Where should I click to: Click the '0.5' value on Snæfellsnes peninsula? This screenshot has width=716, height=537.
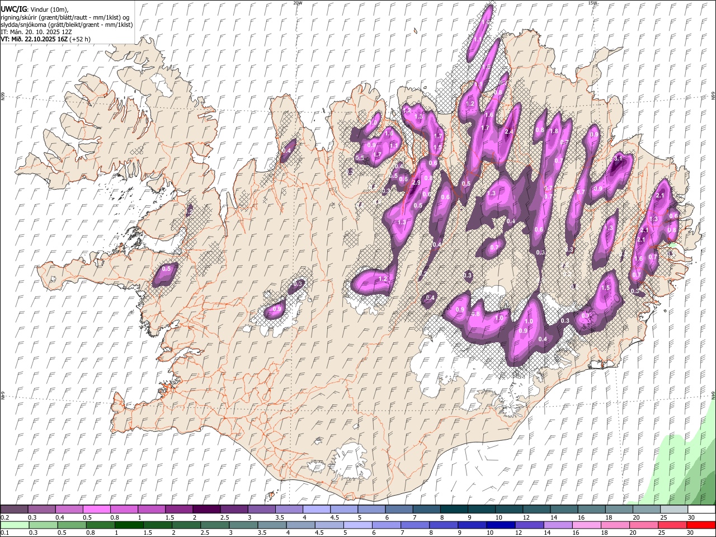tap(166, 269)
